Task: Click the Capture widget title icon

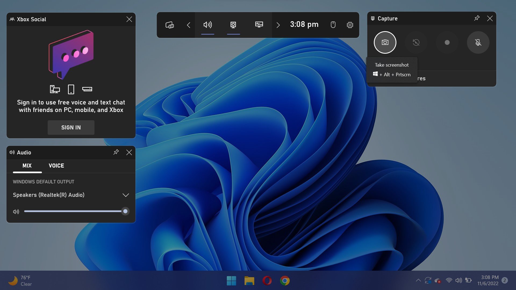Action: [x=373, y=18]
